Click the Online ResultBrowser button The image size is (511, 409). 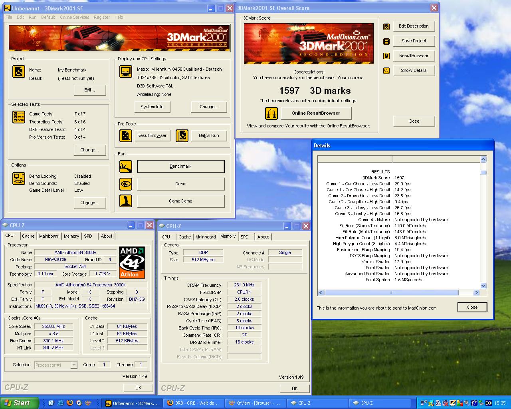316,113
